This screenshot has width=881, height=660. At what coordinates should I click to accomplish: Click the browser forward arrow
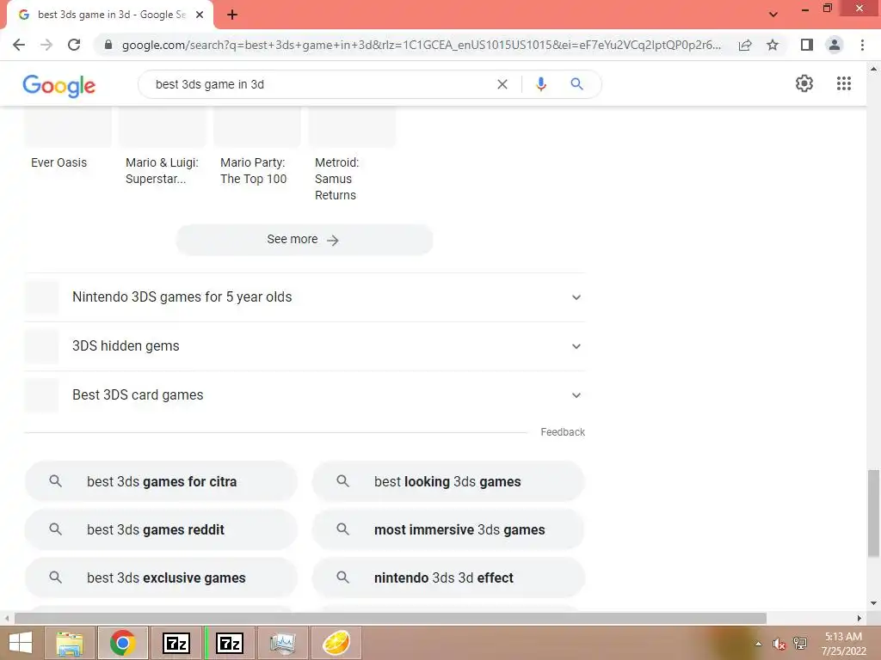click(x=46, y=45)
